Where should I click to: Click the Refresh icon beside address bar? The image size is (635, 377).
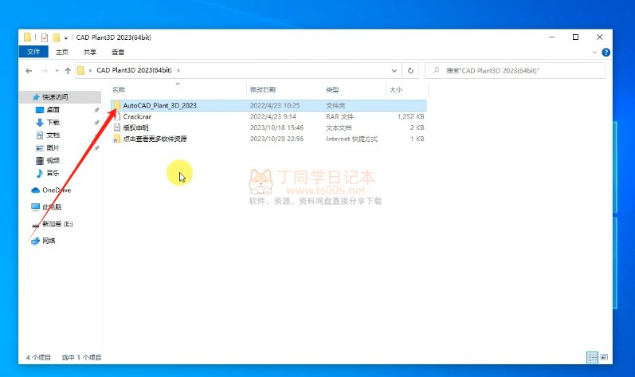point(410,71)
